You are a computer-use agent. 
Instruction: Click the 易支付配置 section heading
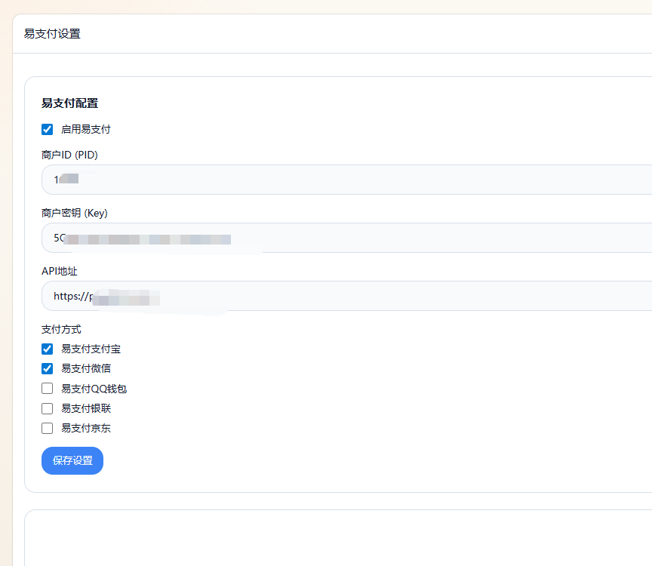[x=70, y=103]
